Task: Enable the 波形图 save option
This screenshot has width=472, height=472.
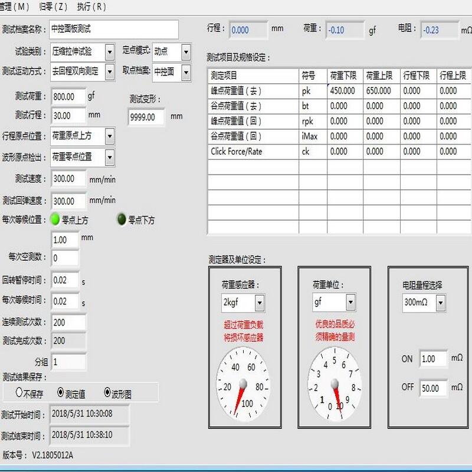Action: point(107,392)
